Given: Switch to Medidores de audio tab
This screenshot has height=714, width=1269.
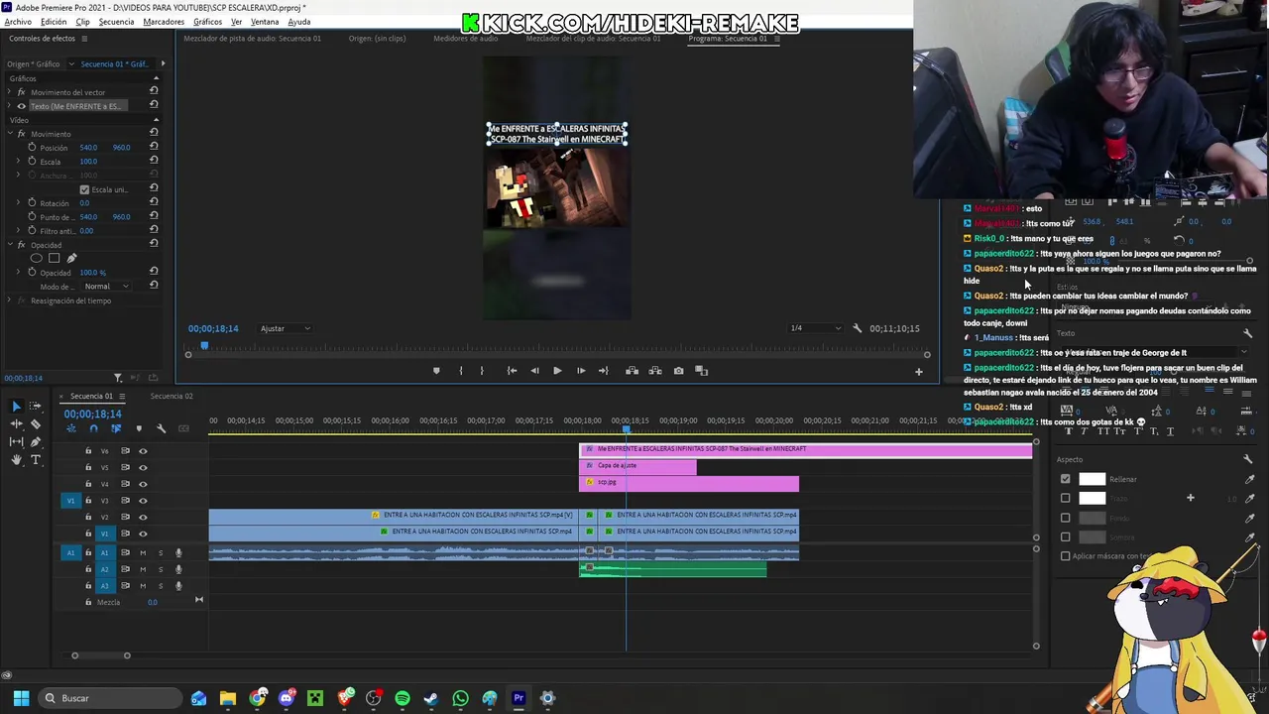Looking at the screenshot, I should (465, 39).
